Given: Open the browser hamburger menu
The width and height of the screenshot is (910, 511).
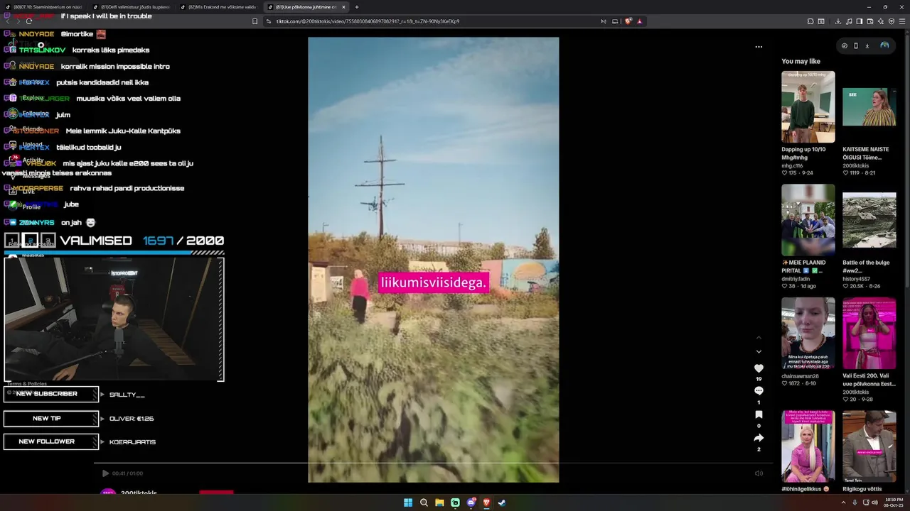Looking at the screenshot, I should pyautogui.click(x=902, y=21).
